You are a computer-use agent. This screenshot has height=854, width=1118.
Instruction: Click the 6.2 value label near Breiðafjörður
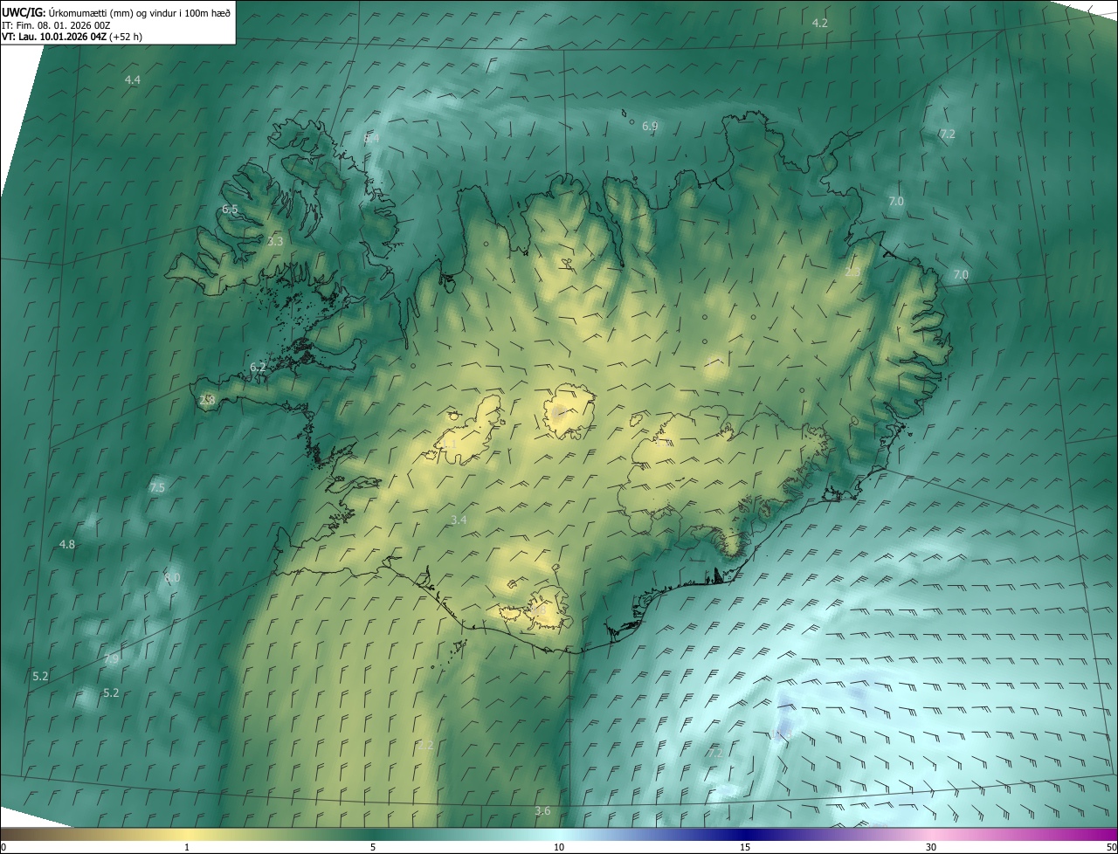pos(258,368)
